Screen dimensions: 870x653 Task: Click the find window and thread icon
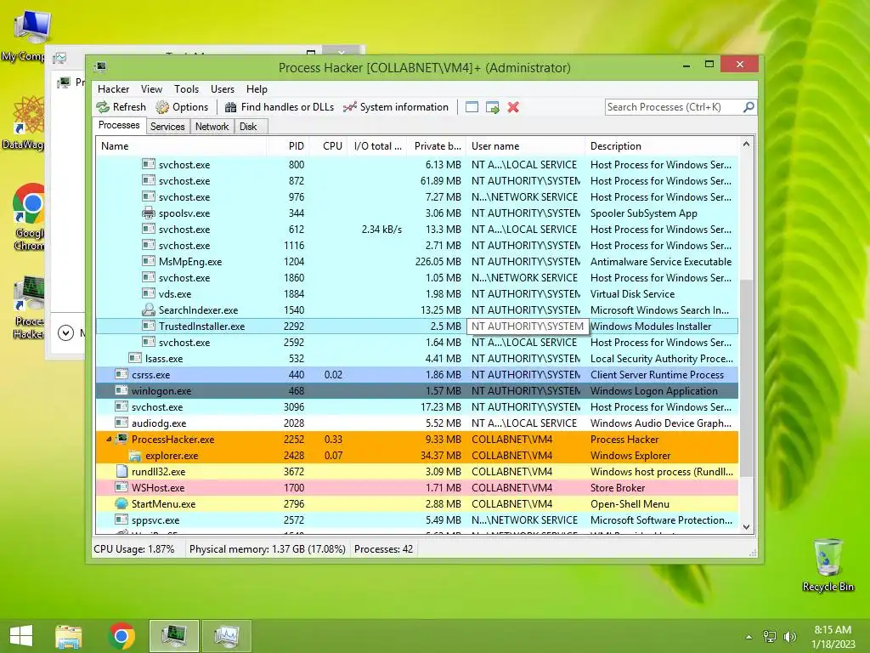pos(492,107)
